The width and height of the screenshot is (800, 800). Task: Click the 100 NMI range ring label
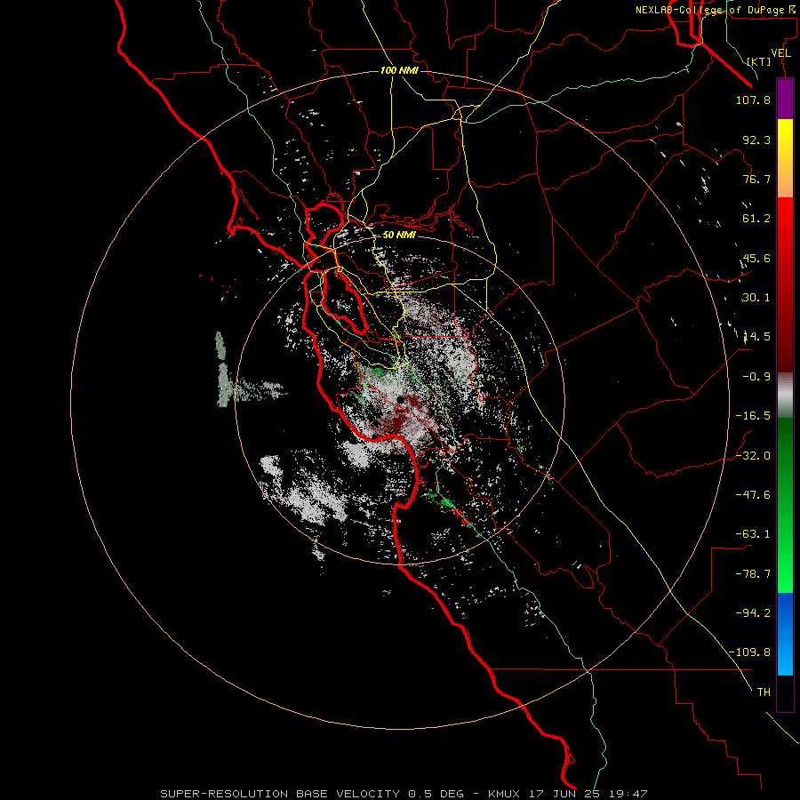coord(399,70)
